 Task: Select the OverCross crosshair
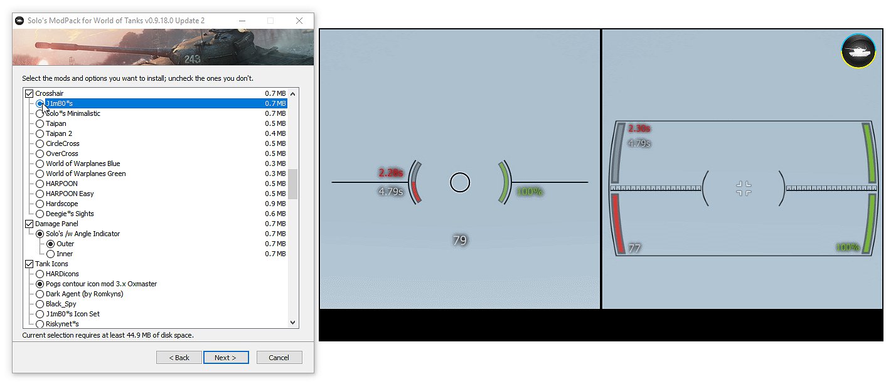point(40,153)
